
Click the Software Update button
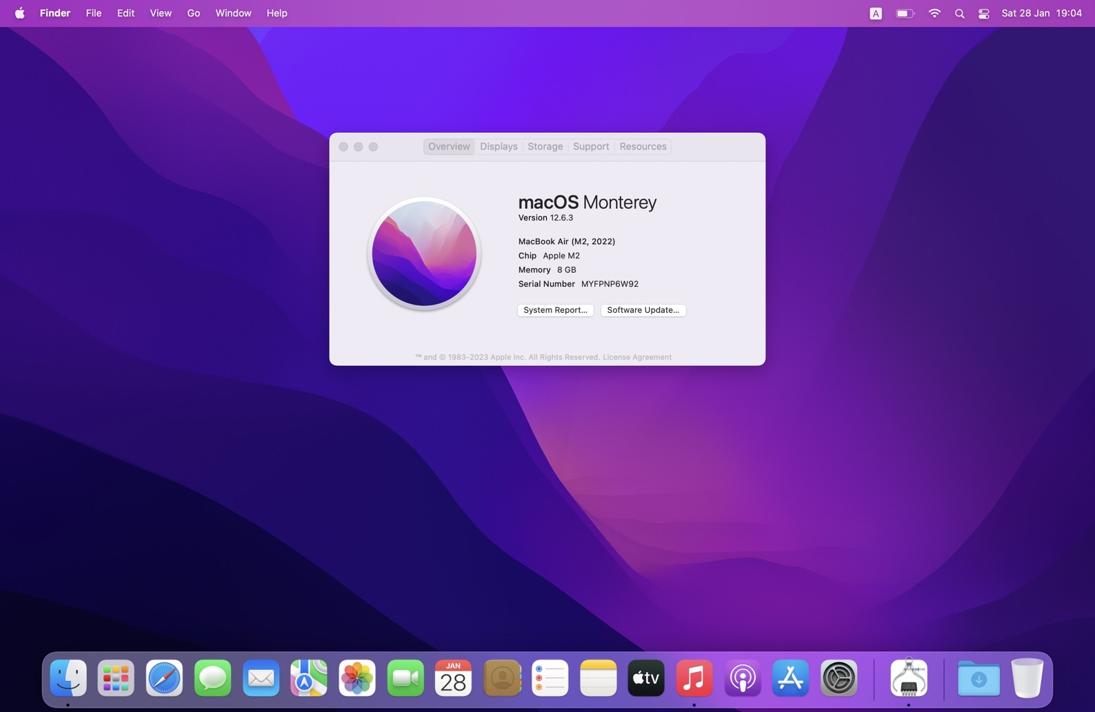point(643,310)
